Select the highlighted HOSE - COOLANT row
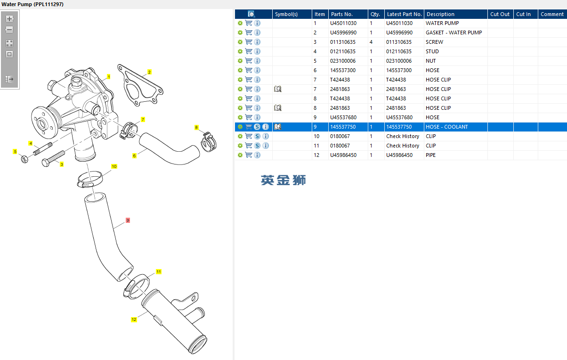This screenshot has height=360, width=567. [x=401, y=127]
